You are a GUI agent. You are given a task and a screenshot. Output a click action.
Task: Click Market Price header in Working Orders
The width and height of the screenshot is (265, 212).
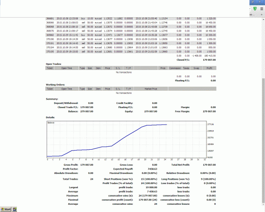[x=151, y=89]
